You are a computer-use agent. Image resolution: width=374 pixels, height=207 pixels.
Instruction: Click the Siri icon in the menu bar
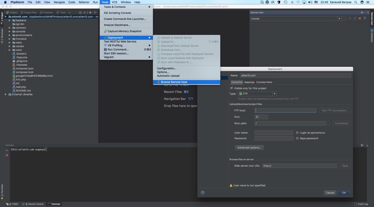tap(362, 2)
